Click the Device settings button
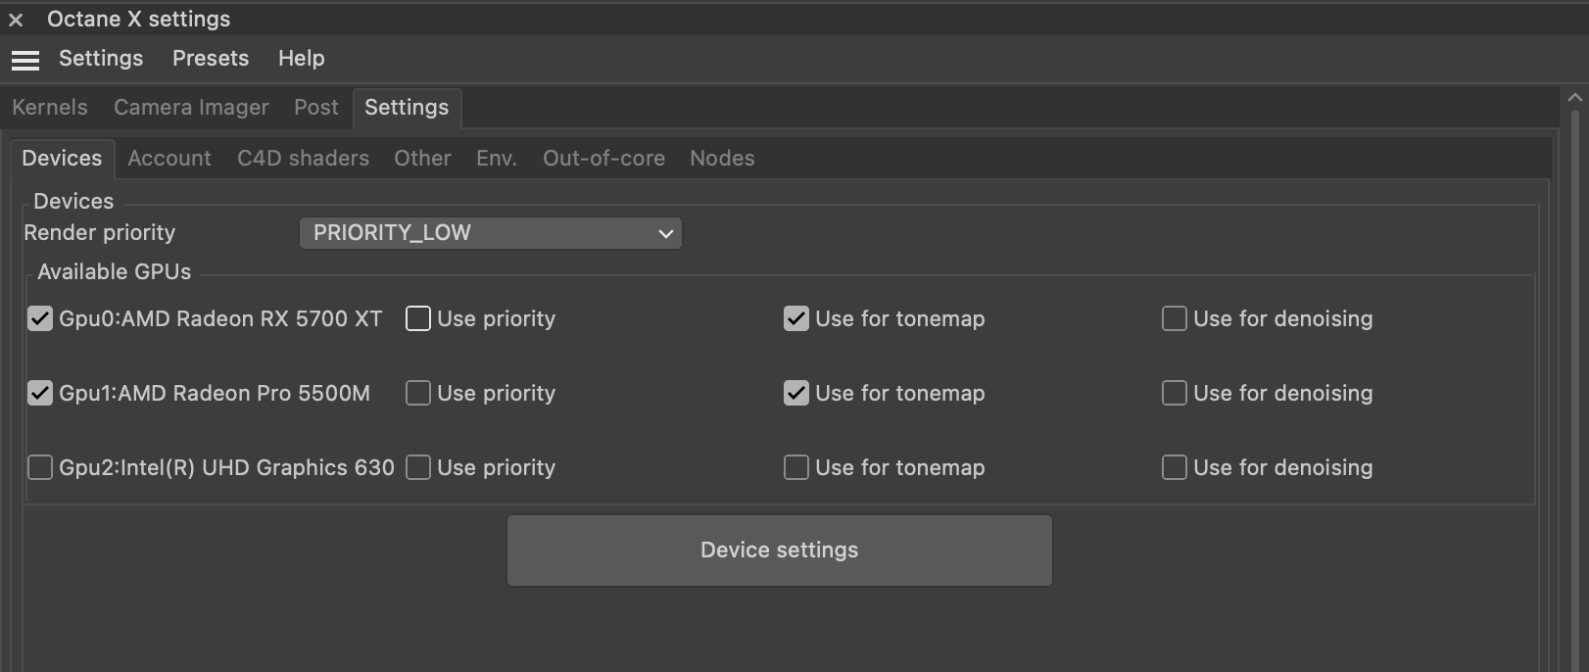 pos(779,551)
